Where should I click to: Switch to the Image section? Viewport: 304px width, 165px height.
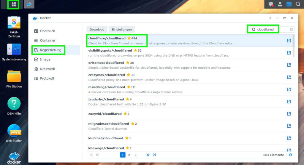[56, 59]
